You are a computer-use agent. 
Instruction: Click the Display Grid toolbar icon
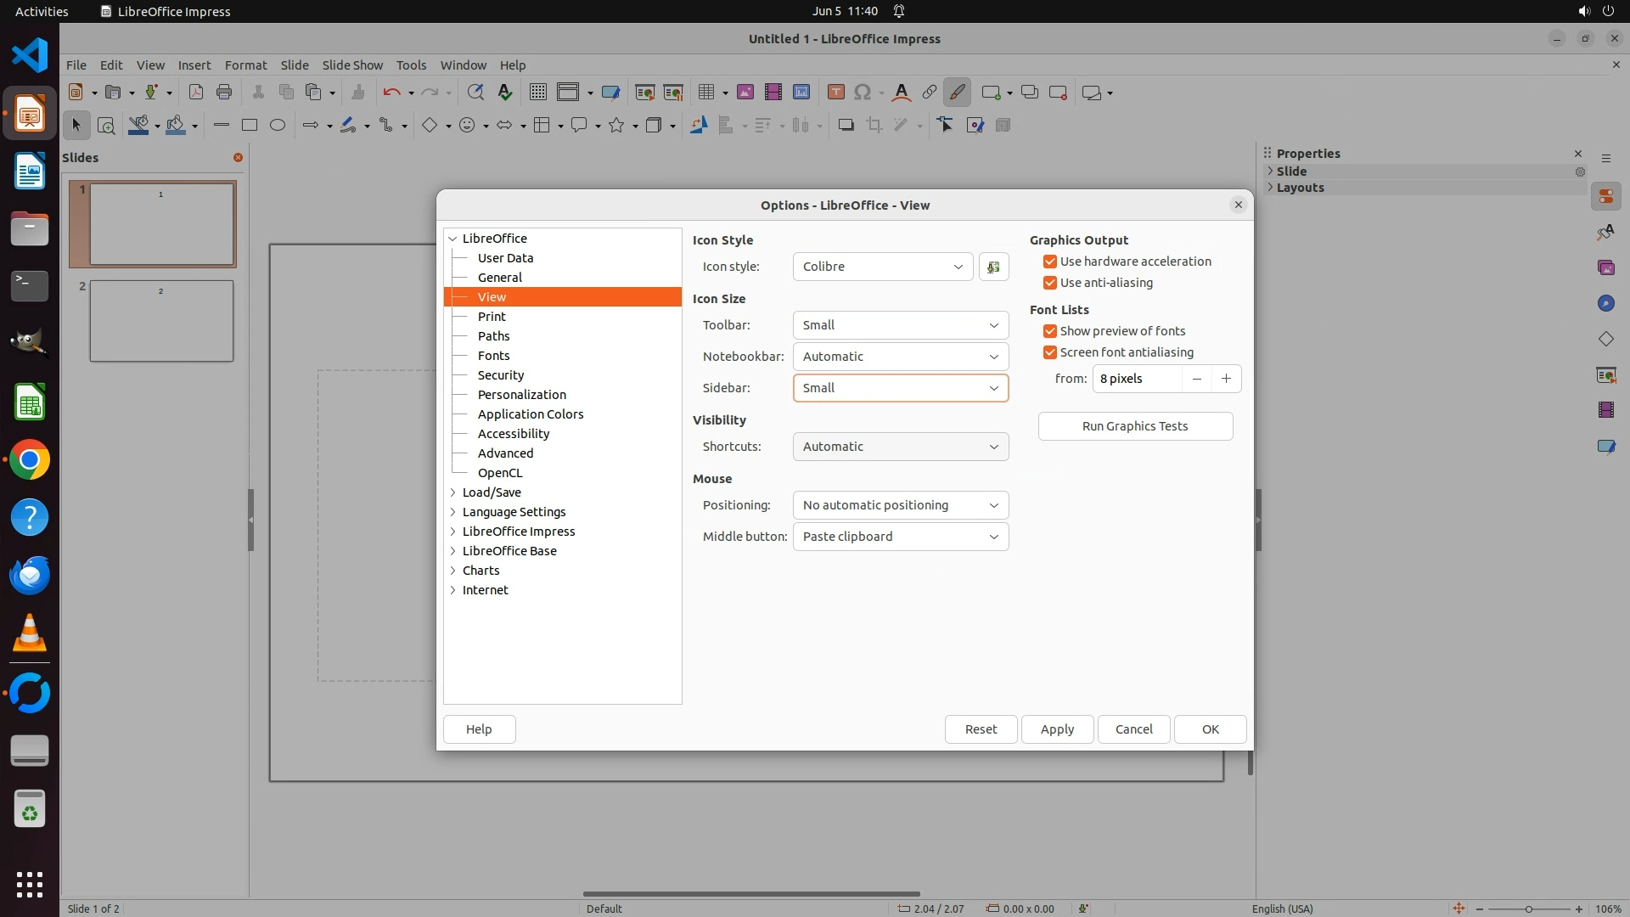[537, 93]
